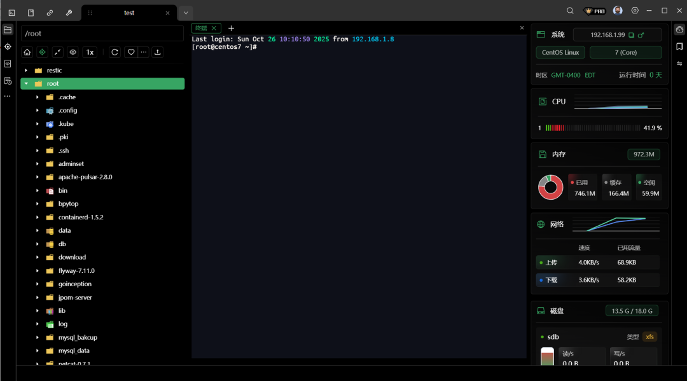This screenshot has height=381, width=687.
Task: Click the memory usage donut chart
Action: [550, 187]
